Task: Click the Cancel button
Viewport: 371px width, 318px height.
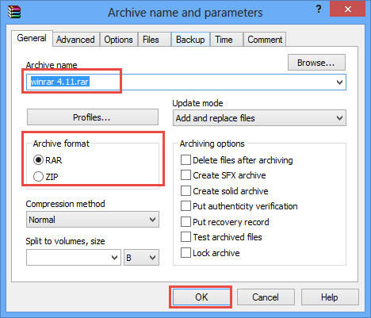Action: [x=266, y=297]
